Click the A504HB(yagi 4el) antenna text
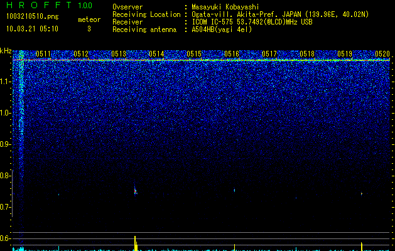 coord(222,29)
